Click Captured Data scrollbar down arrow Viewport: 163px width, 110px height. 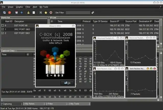click(x=161, y=97)
